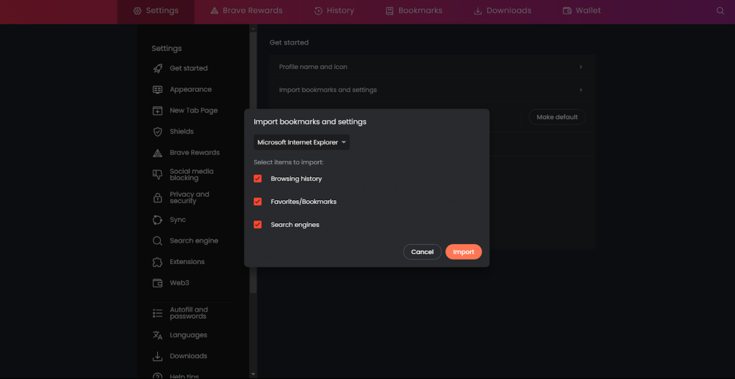The image size is (735, 379).
Task: Click the rocket icon beside Get started
Action: point(157,68)
